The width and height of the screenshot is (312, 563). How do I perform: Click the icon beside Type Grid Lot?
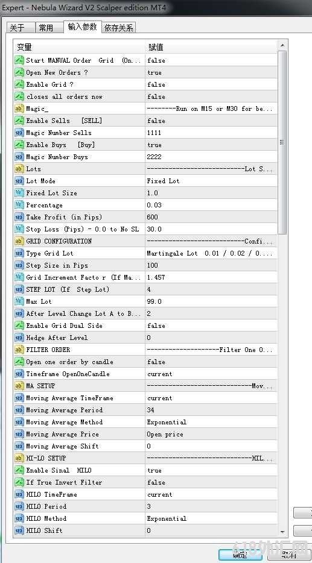click(x=19, y=254)
